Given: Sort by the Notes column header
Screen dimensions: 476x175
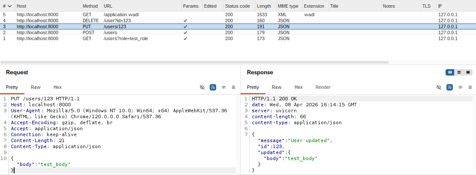Looking at the screenshot, I should pos(401,6).
